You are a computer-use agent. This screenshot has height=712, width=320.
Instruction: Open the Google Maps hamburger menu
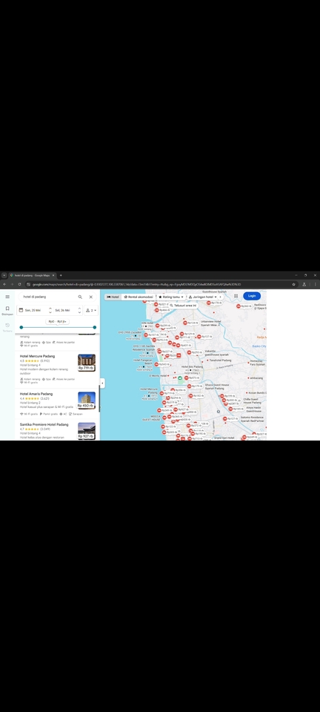7,297
